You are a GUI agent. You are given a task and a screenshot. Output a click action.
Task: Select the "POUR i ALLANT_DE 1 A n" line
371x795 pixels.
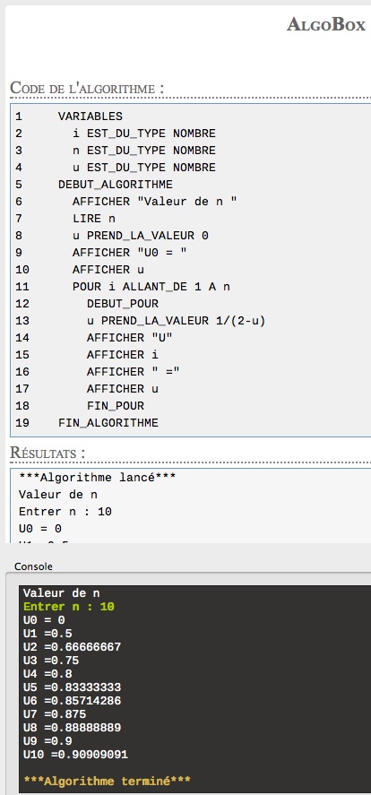click(x=151, y=287)
